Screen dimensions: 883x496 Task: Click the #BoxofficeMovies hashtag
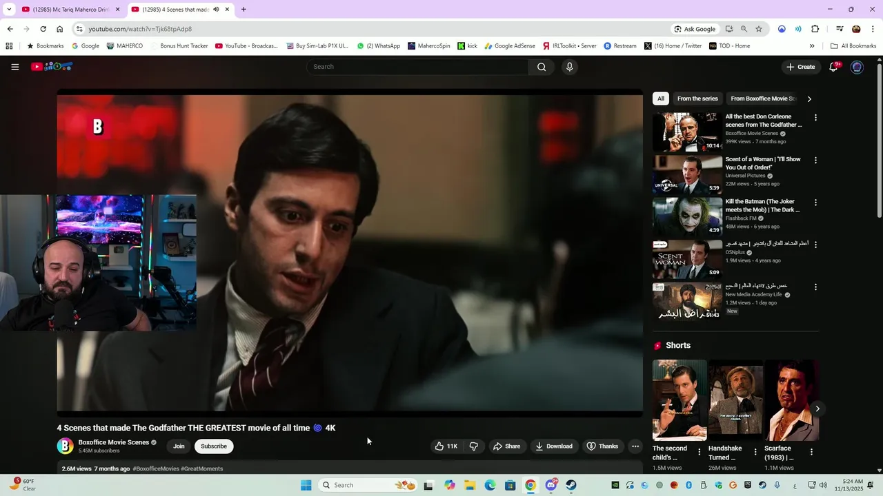tap(156, 468)
